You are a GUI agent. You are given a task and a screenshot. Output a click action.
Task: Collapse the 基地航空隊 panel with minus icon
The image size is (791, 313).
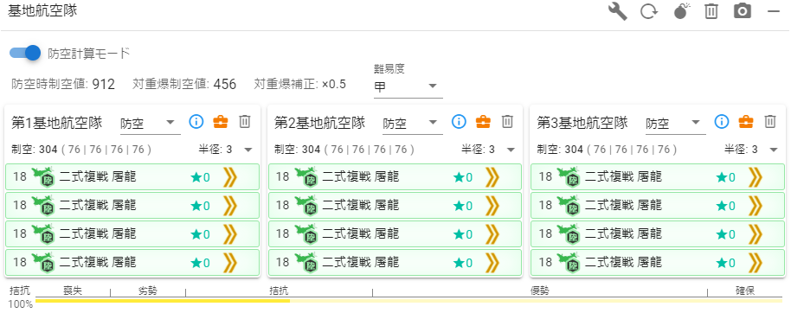(774, 11)
